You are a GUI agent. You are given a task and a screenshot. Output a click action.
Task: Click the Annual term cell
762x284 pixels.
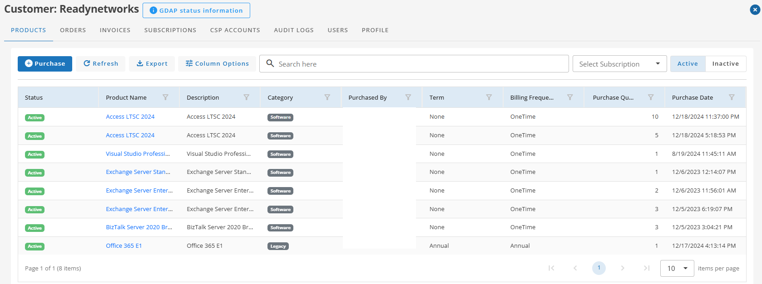(x=439, y=246)
